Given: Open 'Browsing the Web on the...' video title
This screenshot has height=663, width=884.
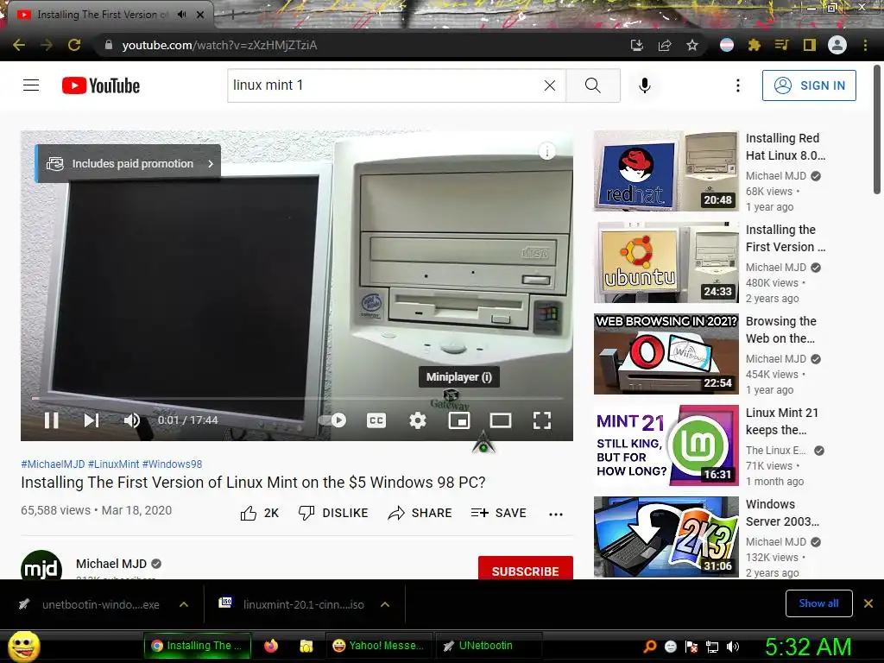Looking at the screenshot, I should [x=780, y=330].
